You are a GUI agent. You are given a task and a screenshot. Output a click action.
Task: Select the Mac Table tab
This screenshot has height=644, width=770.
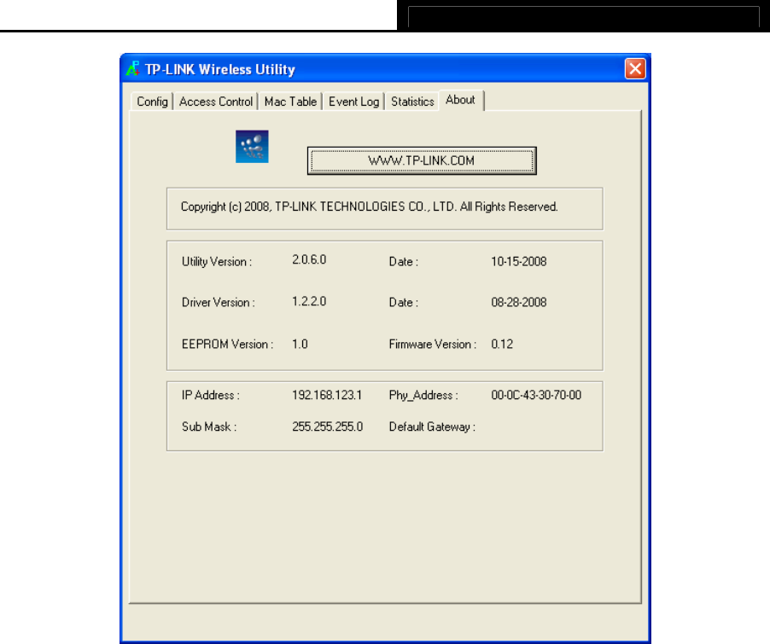[x=290, y=102]
